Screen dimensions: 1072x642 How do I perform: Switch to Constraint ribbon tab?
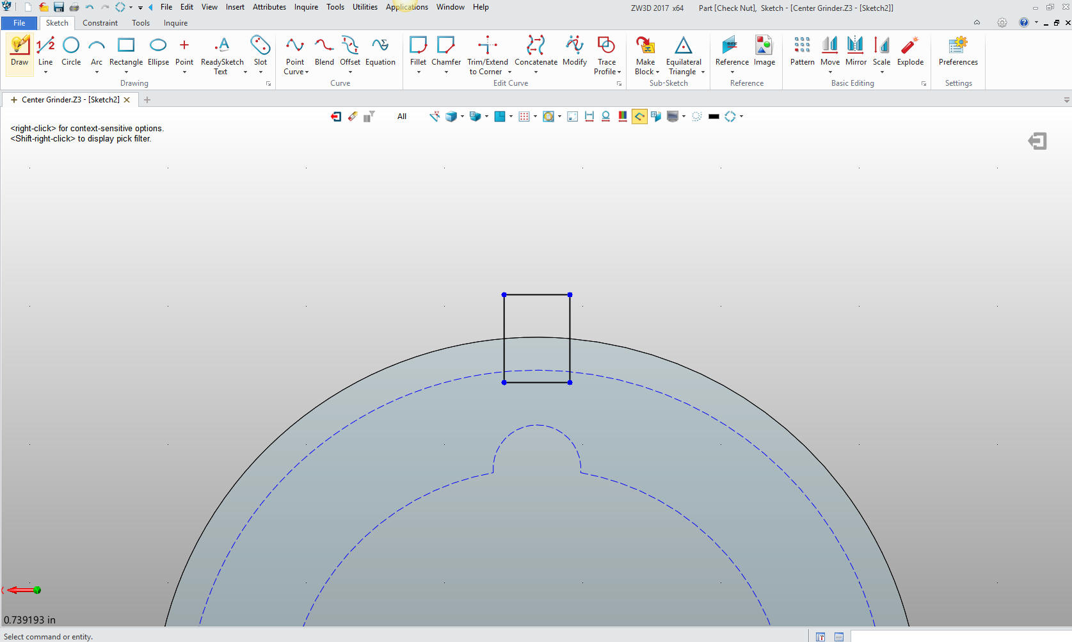pos(100,23)
